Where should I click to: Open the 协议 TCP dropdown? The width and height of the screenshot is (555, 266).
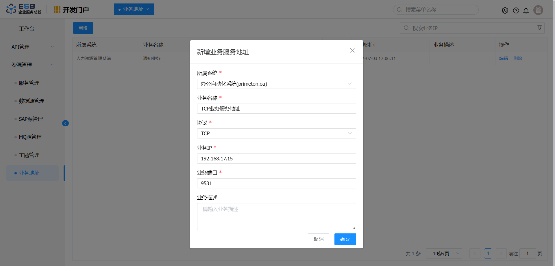[x=276, y=134]
